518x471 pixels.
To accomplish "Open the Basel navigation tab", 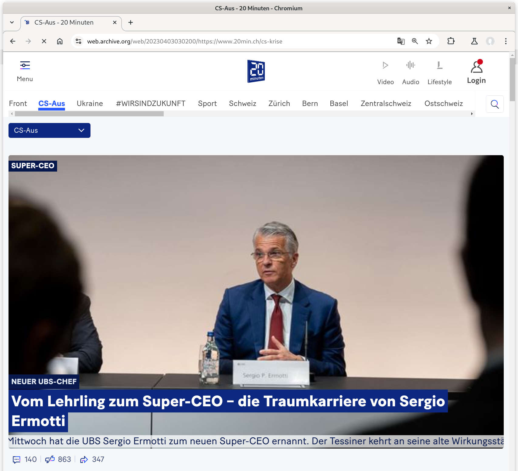I will (339, 104).
